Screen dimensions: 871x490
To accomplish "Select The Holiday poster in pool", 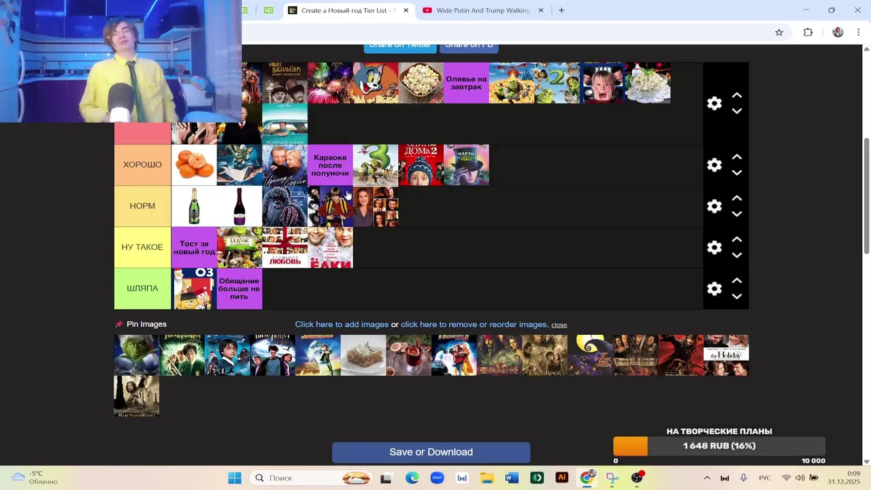I will point(726,355).
